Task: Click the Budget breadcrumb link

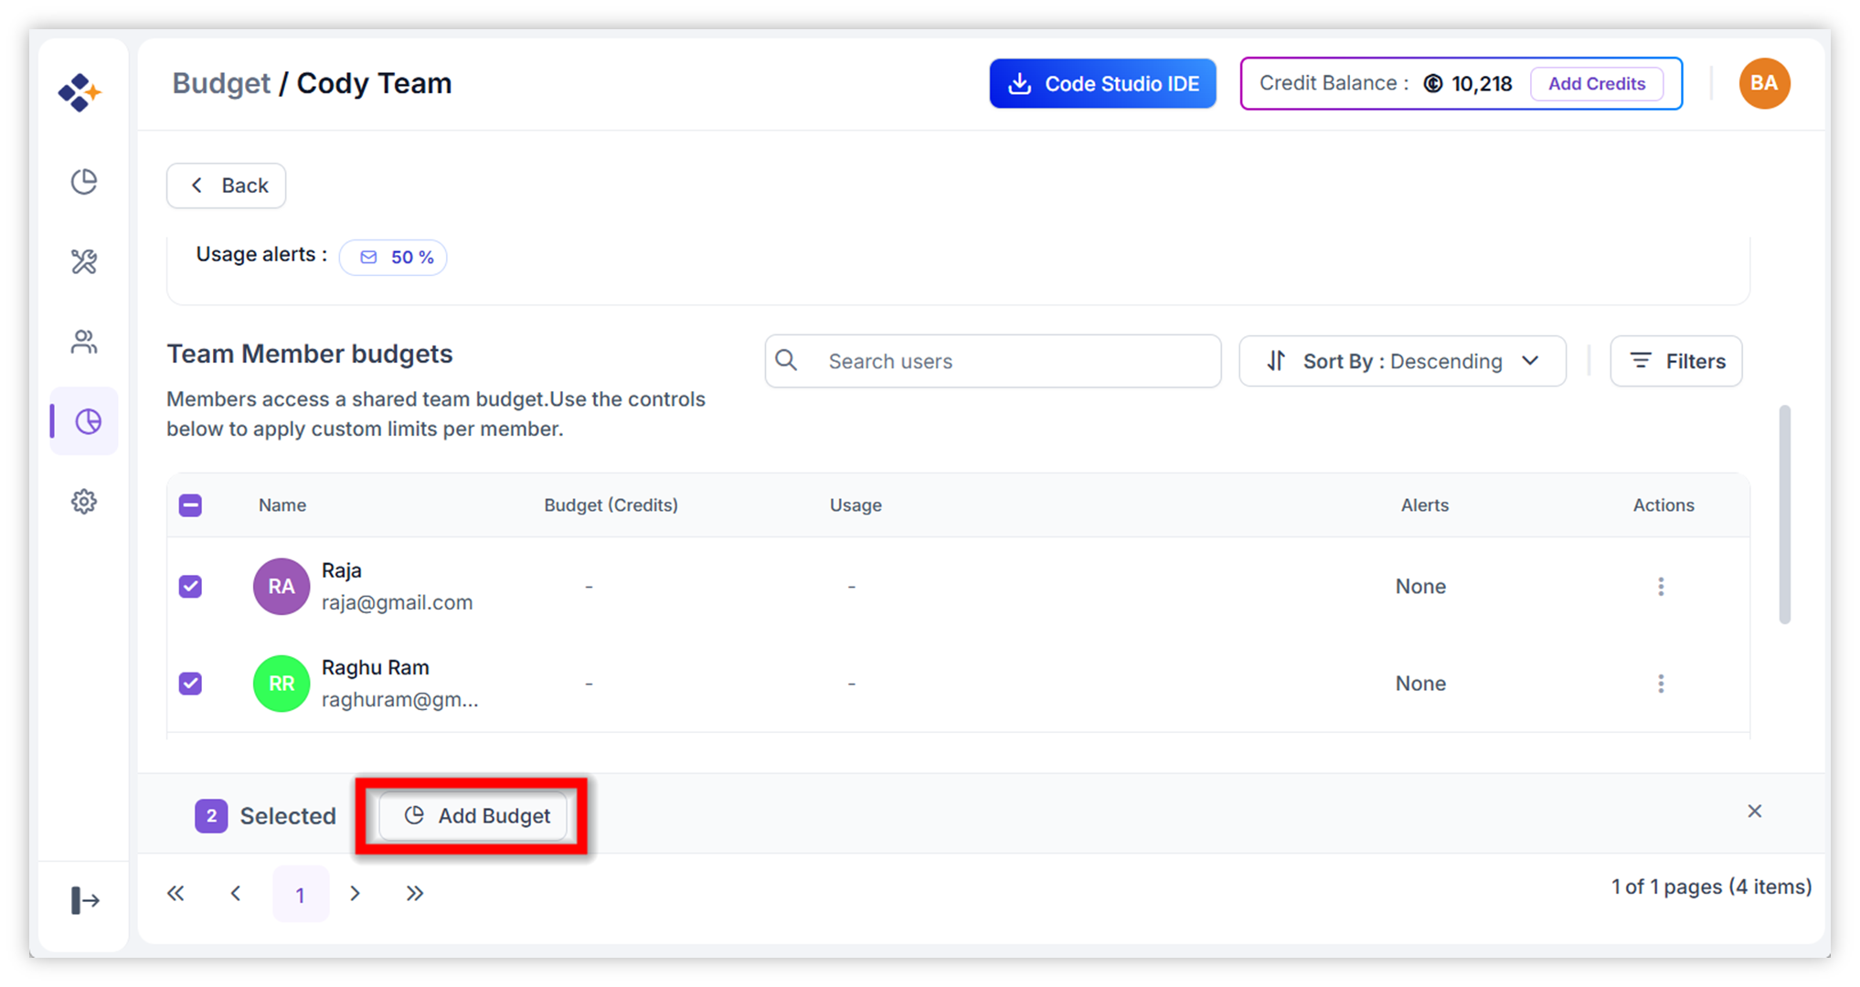Action: 221,83
